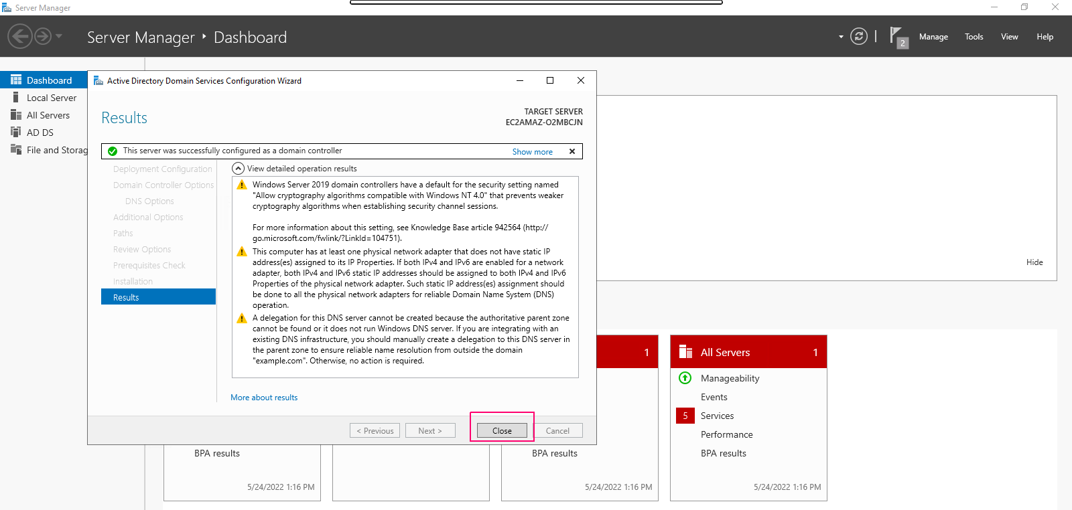This screenshot has width=1072, height=510.
Task: Click Domain Controller Options wizard step
Action: [163, 185]
